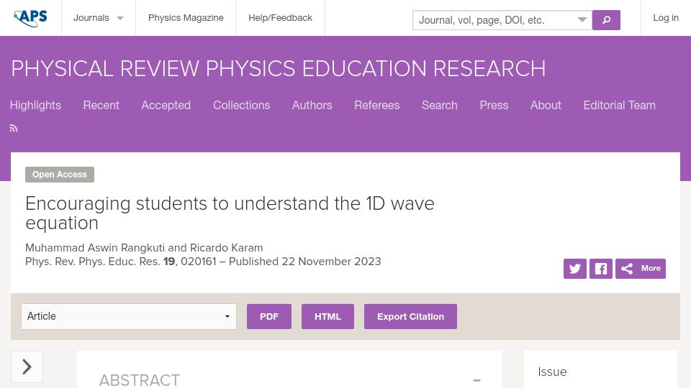Open the Editorial Team page

tap(619, 105)
